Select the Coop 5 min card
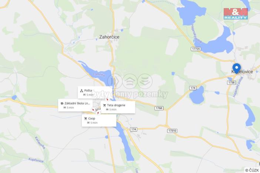Image resolution: width=260 pixels, height=173 pixels. coord(99,121)
